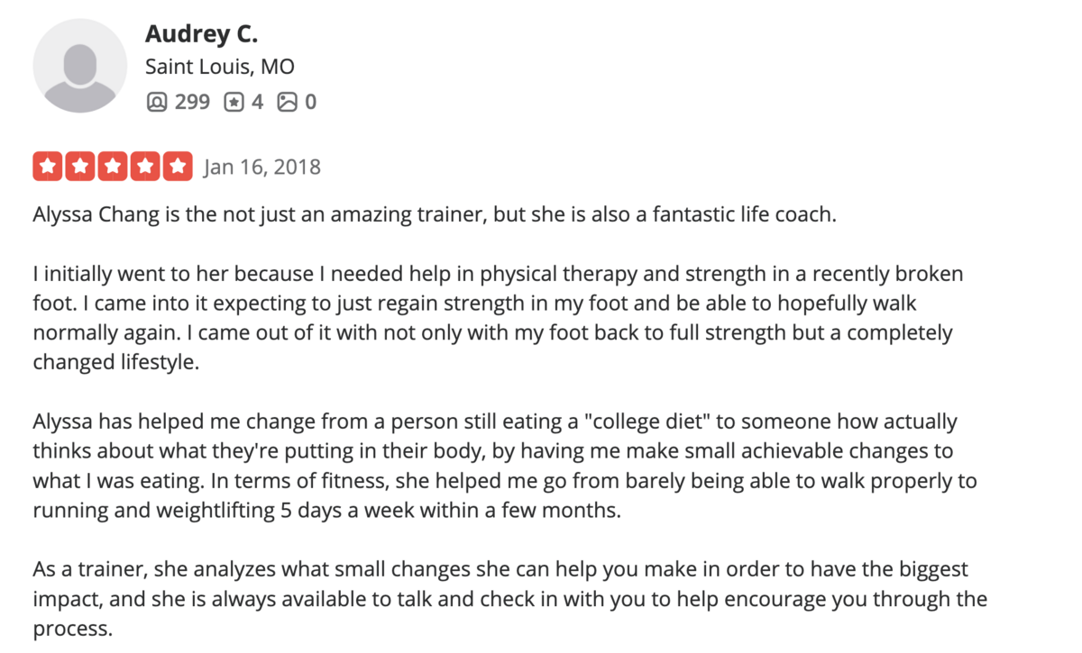
Task: Click the paragraph mentioning "college diet"
Action: coord(505,466)
